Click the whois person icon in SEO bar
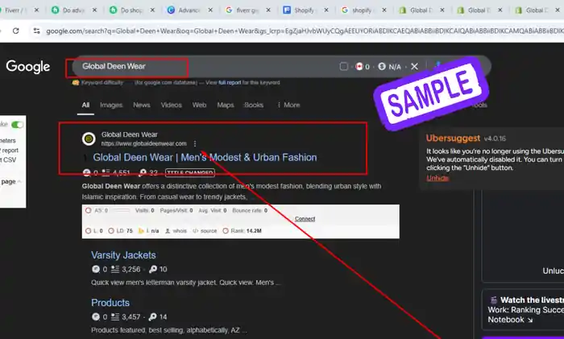 pyautogui.click(x=168, y=231)
